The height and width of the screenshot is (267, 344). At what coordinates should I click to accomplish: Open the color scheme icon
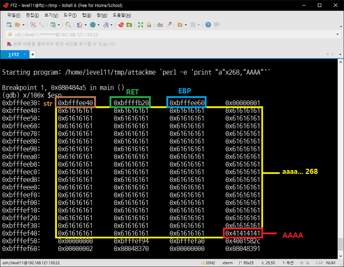pyautogui.click(x=80, y=25)
